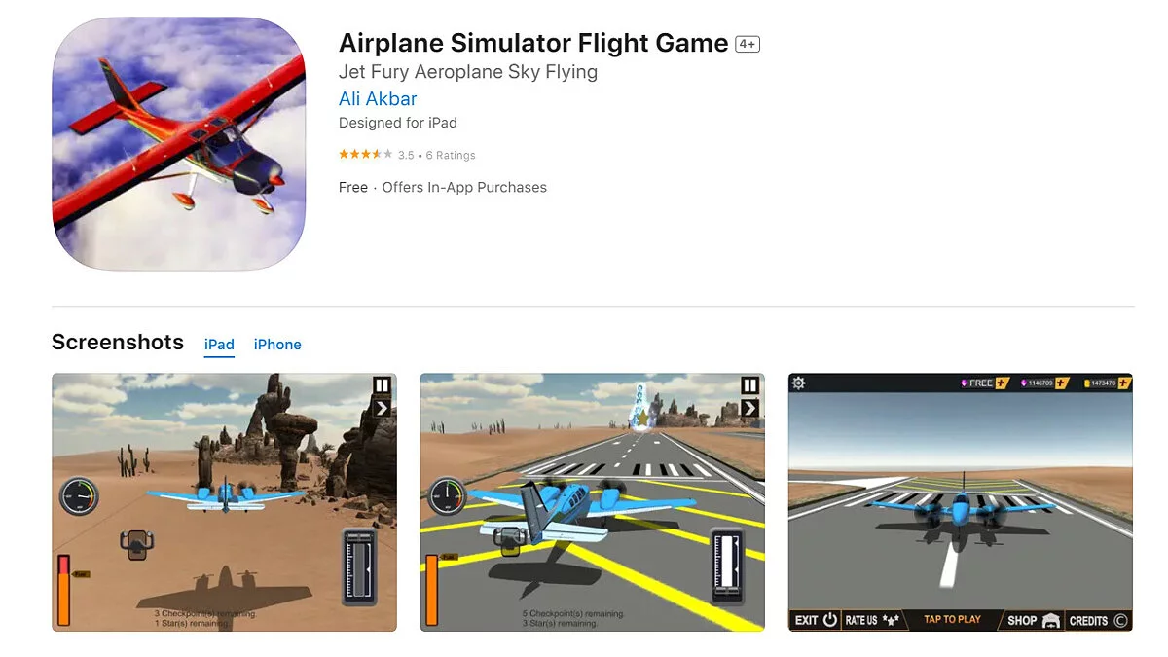Click SHOP hangar icon in game menu
Viewport: 1168px width, 657px height.
click(1050, 620)
